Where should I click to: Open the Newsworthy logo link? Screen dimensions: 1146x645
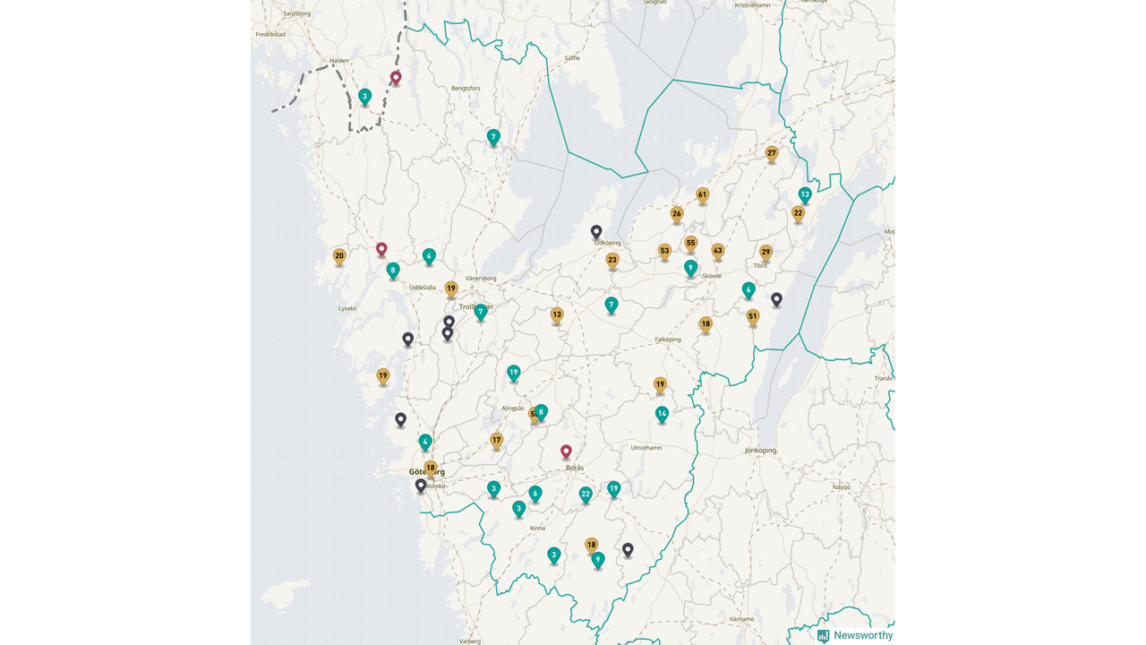[x=854, y=635]
